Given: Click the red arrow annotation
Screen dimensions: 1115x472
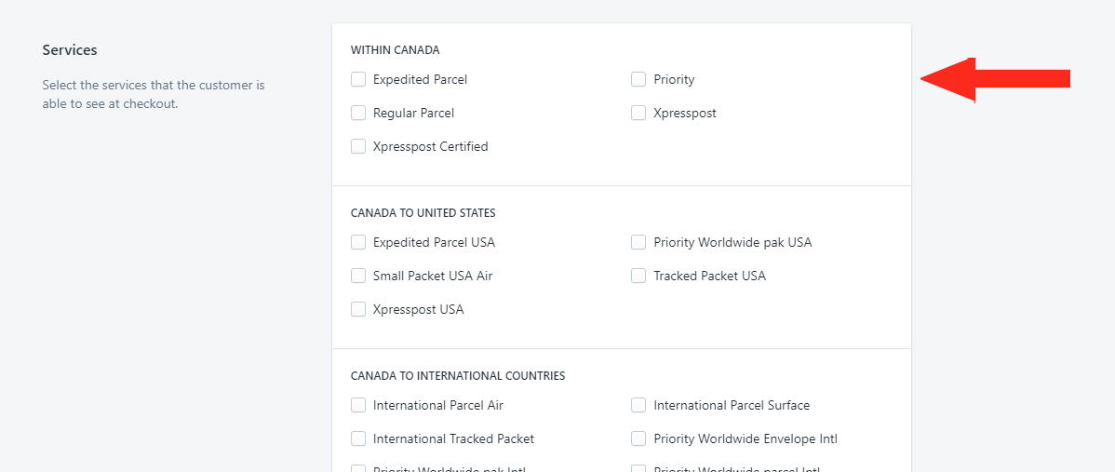Looking at the screenshot, I should [x=996, y=80].
